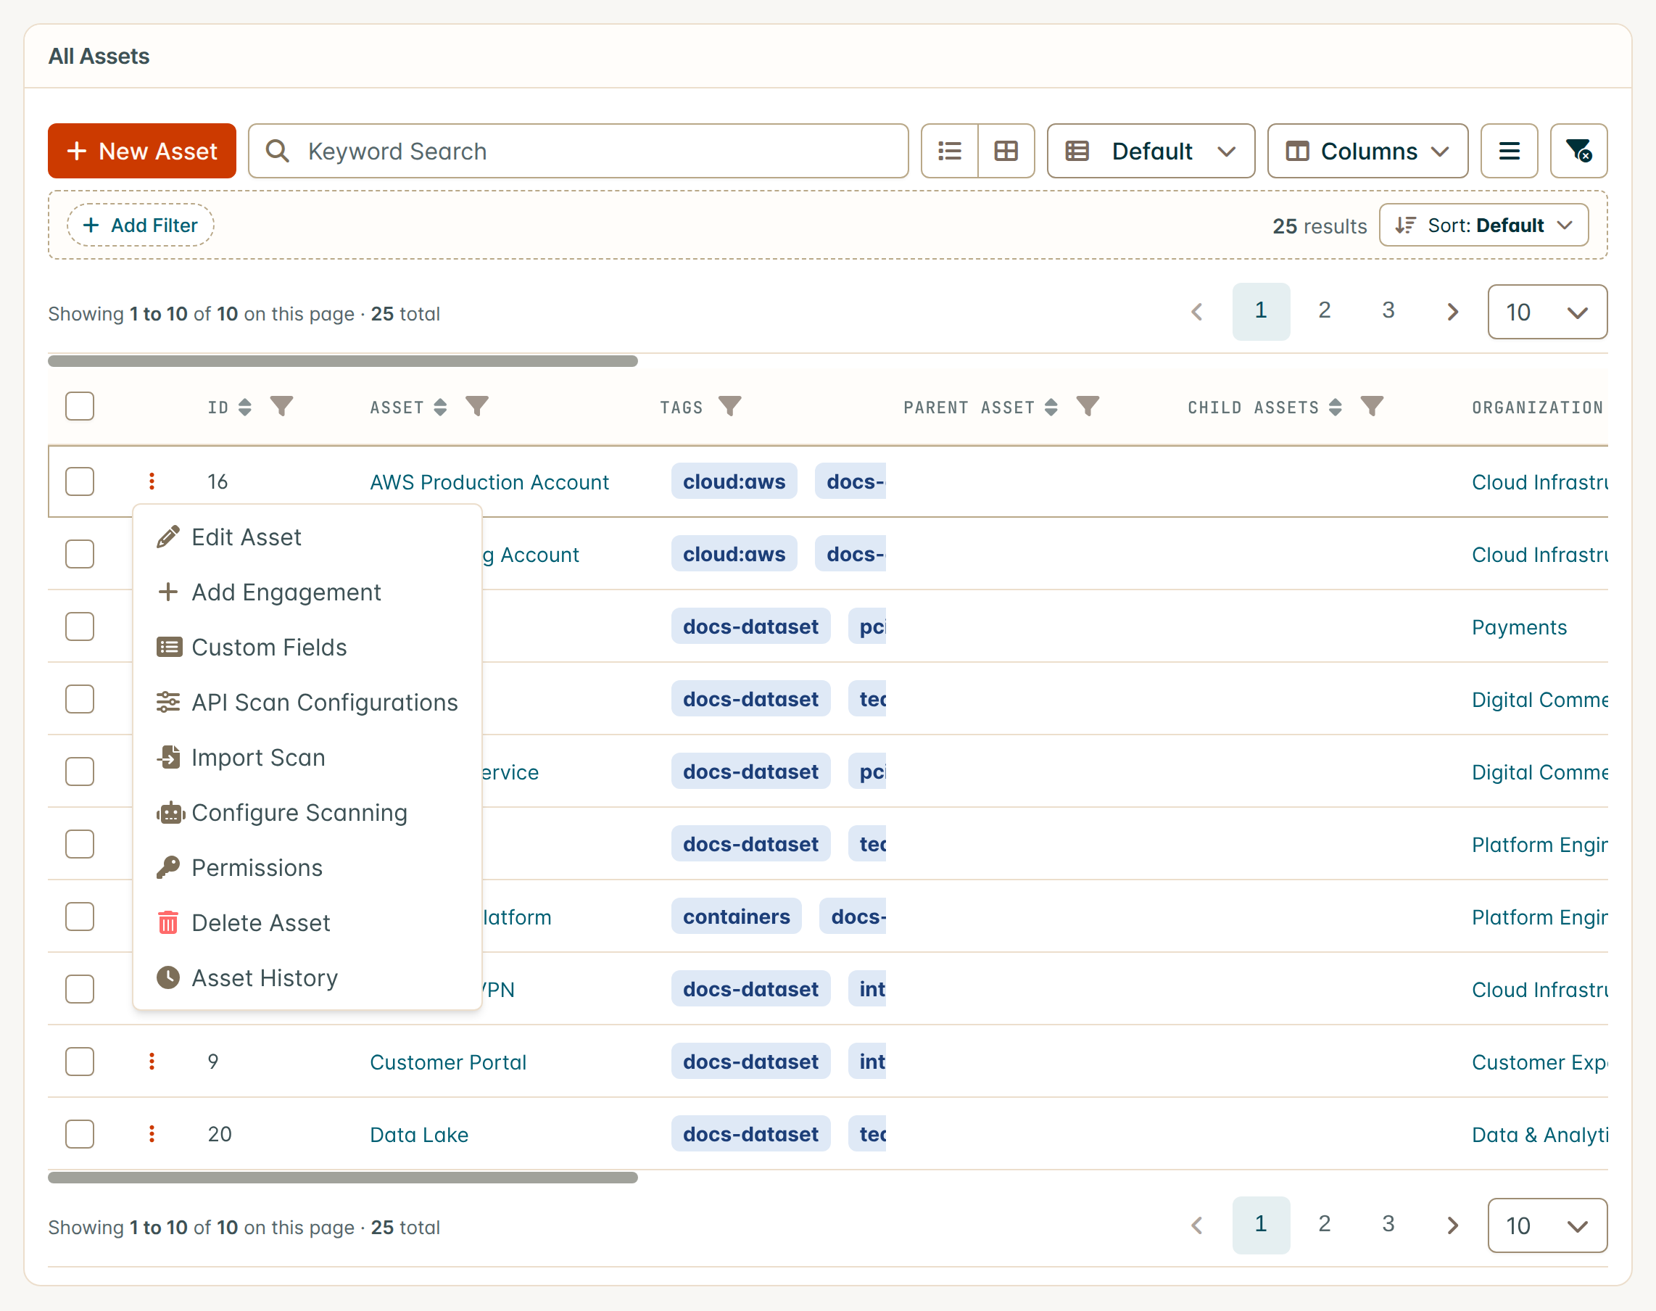Open the hamburger menu icon button
This screenshot has height=1311, width=1656.
point(1509,152)
